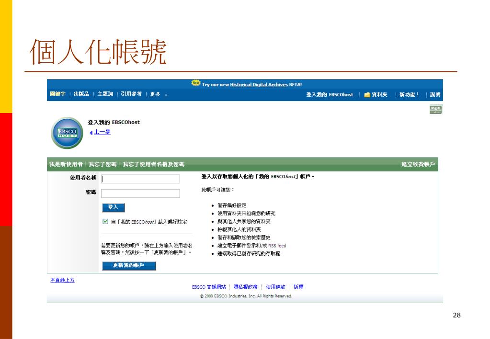Open 使用條款 footer link
Screen dimensions: 490x339
pyautogui.click(x=275, y=287)
